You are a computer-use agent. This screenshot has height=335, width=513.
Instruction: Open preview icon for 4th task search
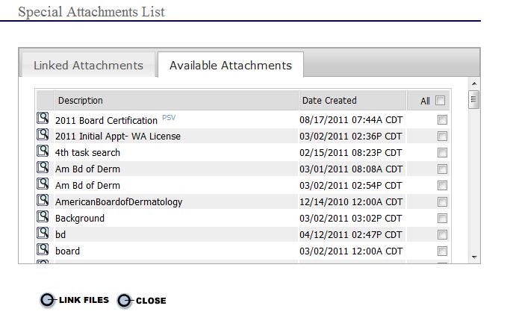coord(43,151)
